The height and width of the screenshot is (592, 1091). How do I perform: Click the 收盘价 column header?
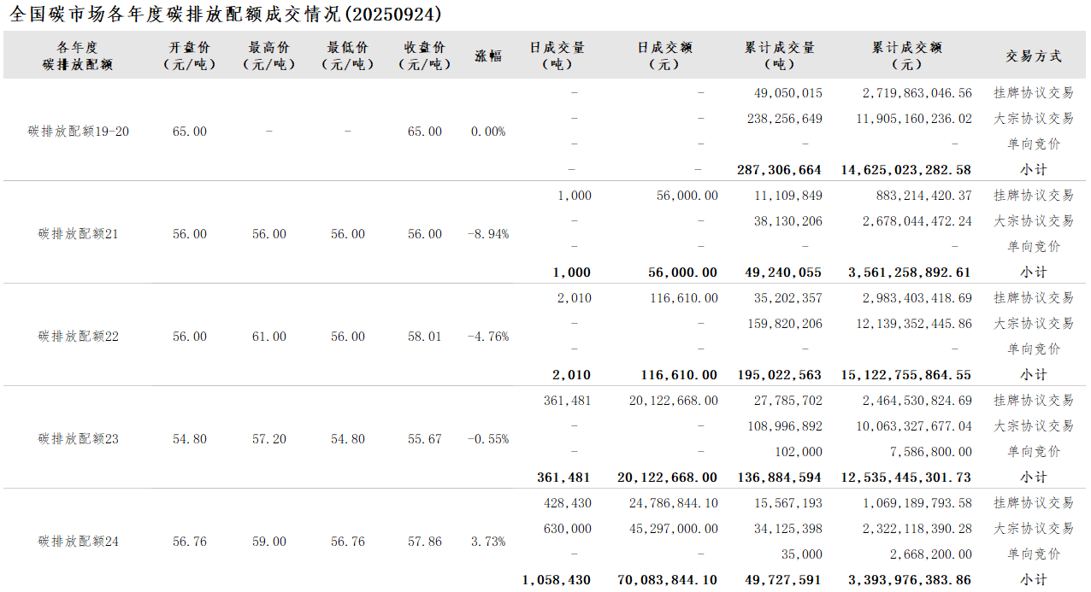pyautogui.click(x=425, y=56)
